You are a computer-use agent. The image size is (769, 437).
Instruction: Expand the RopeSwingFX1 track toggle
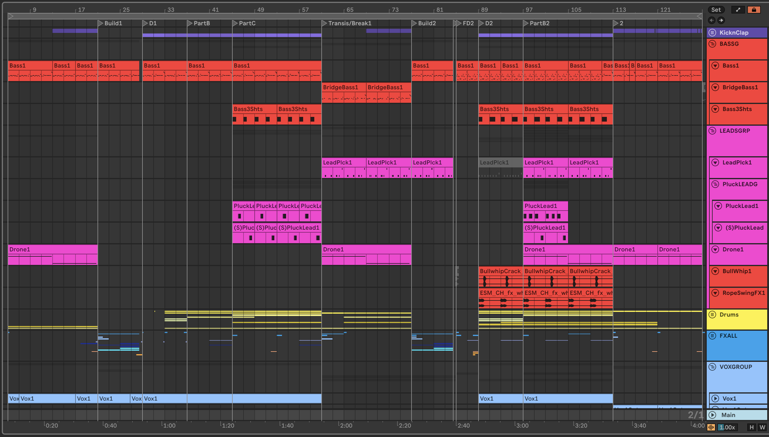pos(716,293)
